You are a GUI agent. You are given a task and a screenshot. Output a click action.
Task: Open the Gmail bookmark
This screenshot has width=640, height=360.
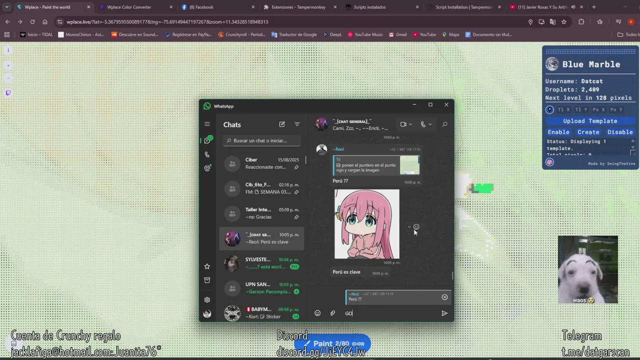point(397,34)
